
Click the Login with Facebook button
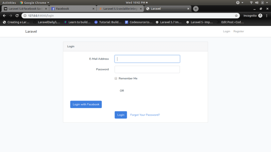[86, 104]
